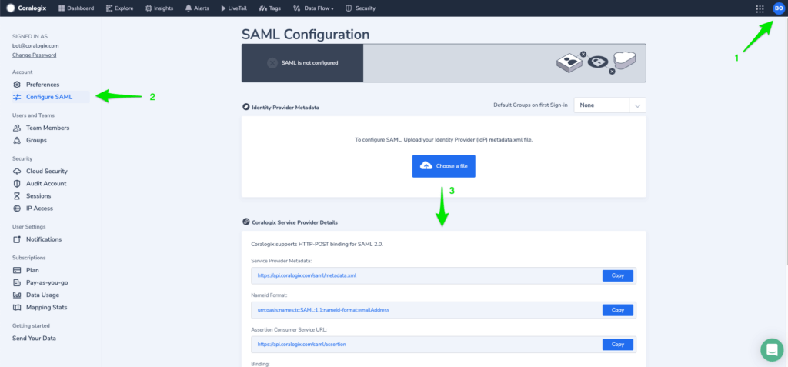Click the Groups icon in sidebar
788x367 pixels.
pos(17,140)
